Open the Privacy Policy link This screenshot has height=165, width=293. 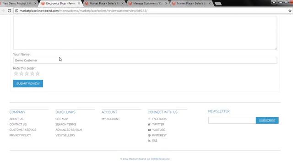tap(20, 135)
